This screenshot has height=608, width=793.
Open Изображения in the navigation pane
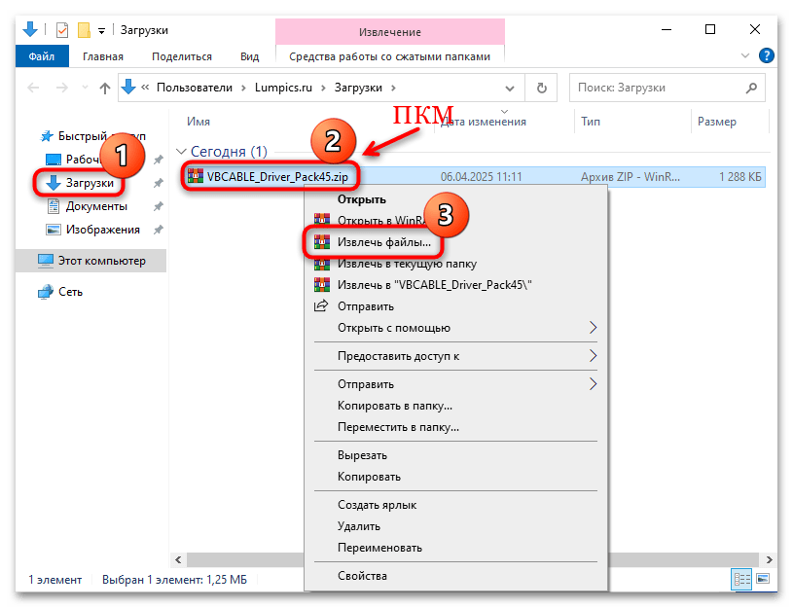coord(103,230)
